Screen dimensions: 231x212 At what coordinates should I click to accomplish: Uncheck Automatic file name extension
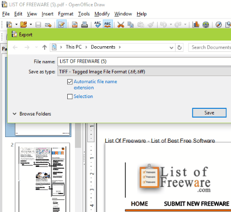(70, 82)
